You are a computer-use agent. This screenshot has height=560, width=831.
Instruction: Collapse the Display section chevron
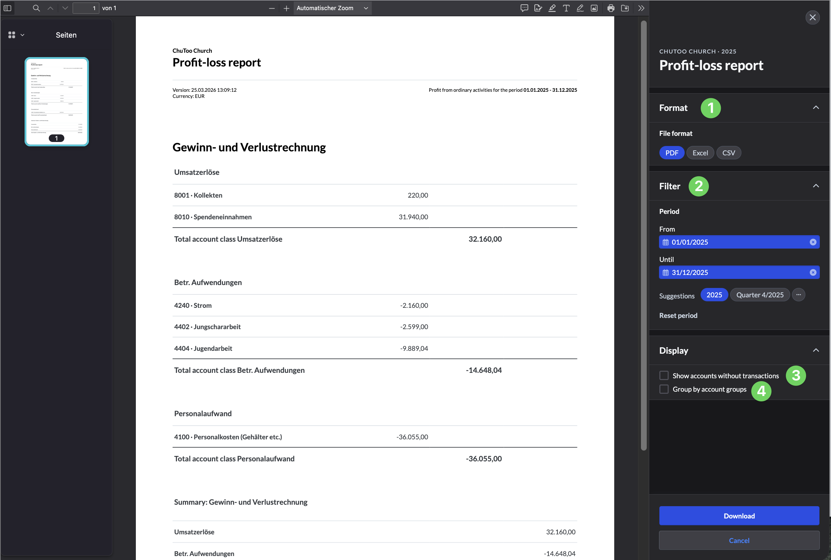pos(816,350)
